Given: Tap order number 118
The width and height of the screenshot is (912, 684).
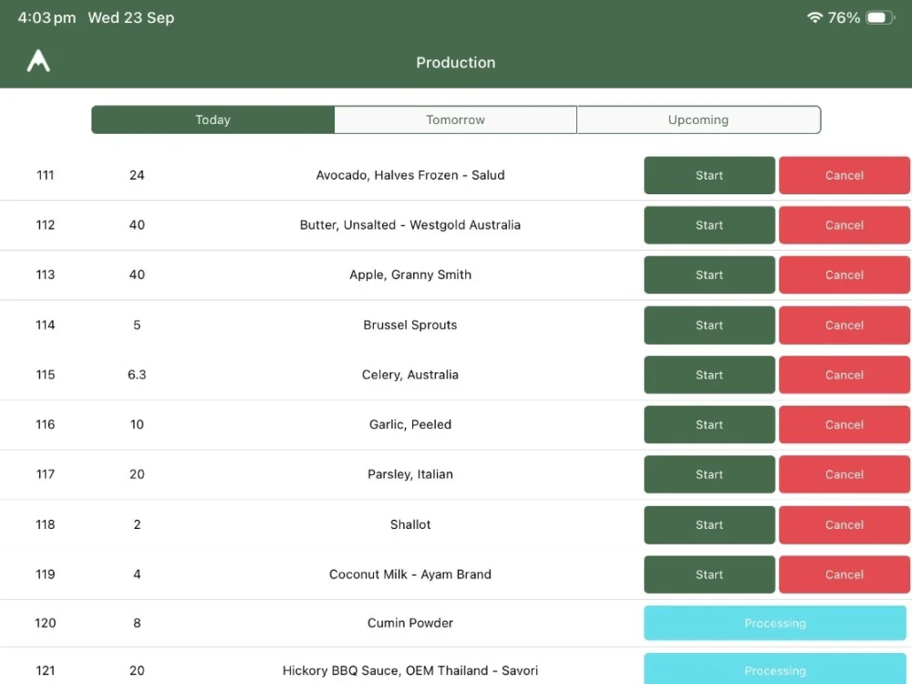Looking at the screenshot, I should pyautogui.click(x=46, y=524).
